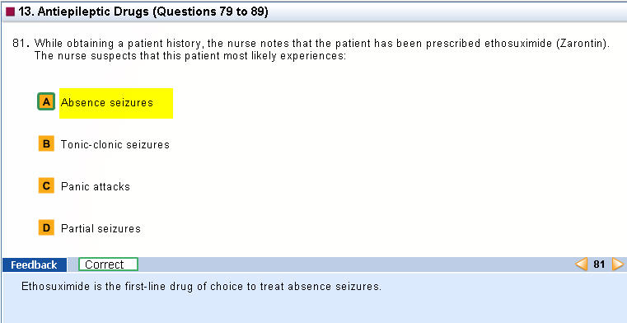The width and height of the screenshot is (627, 323).
Task: Select answer option B box
Action: point(46,143)
